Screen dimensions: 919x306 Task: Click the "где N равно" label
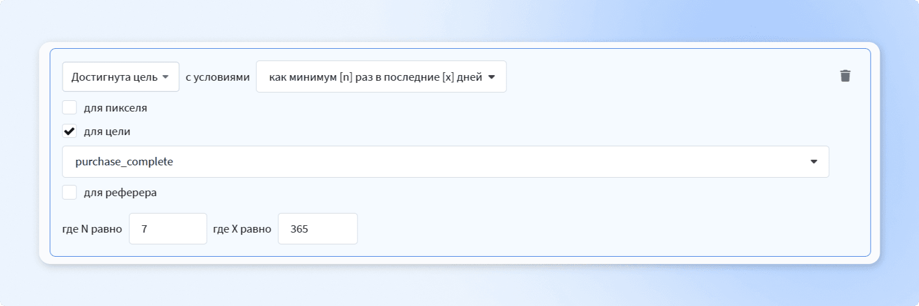(x=92, y=229)
